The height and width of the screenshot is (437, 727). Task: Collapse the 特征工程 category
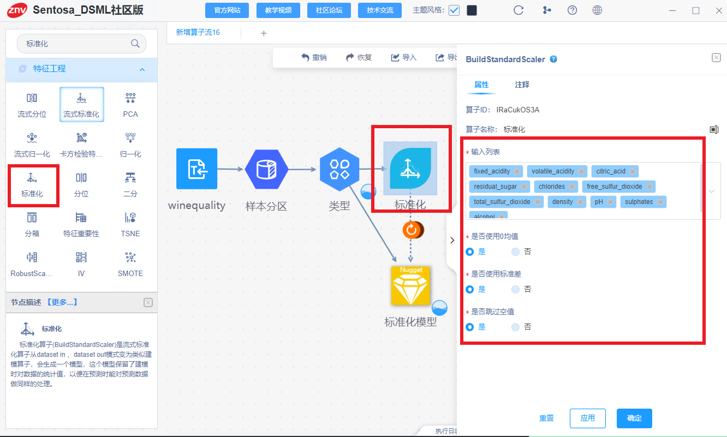pyautogui.click(x=142, y=69)
